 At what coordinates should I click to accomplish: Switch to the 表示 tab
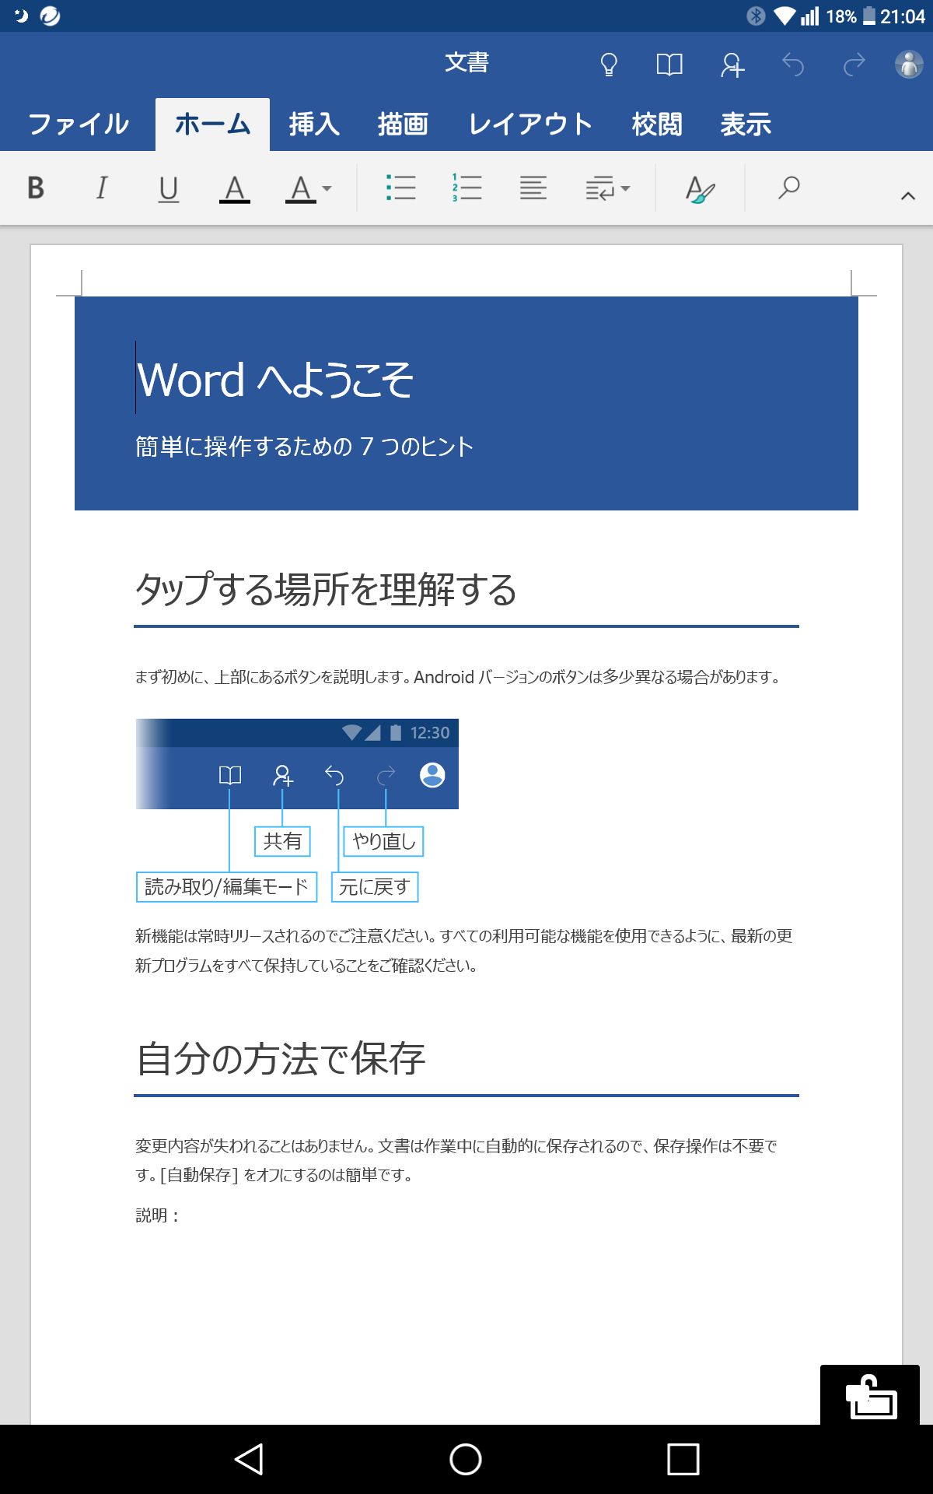[x=746, y=124]
